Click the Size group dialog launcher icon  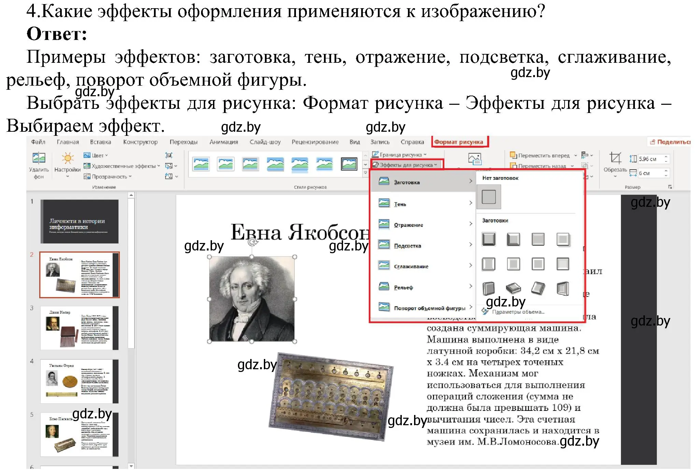pos(670,187)
